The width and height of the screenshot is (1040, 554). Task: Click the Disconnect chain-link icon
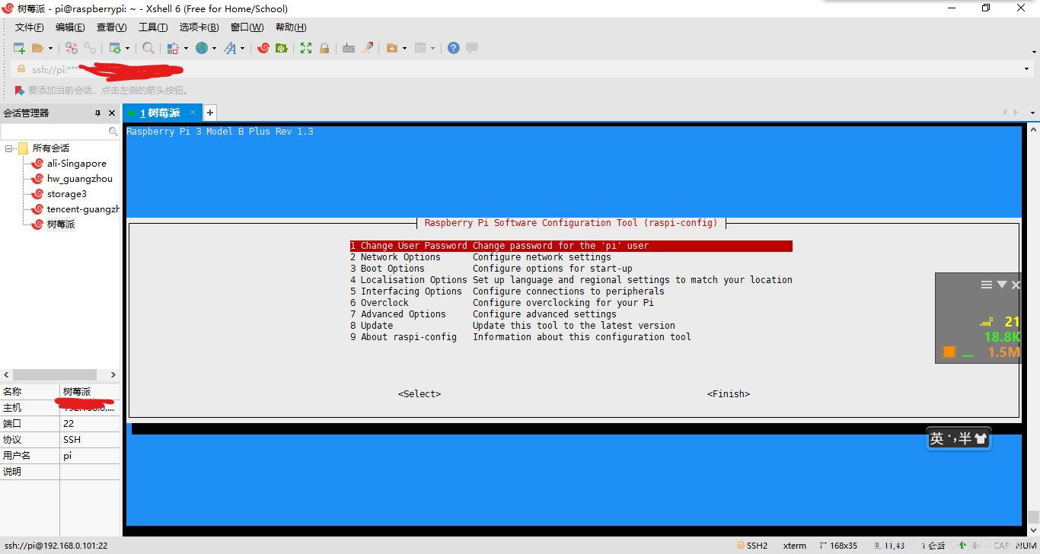tap(90, 48)
